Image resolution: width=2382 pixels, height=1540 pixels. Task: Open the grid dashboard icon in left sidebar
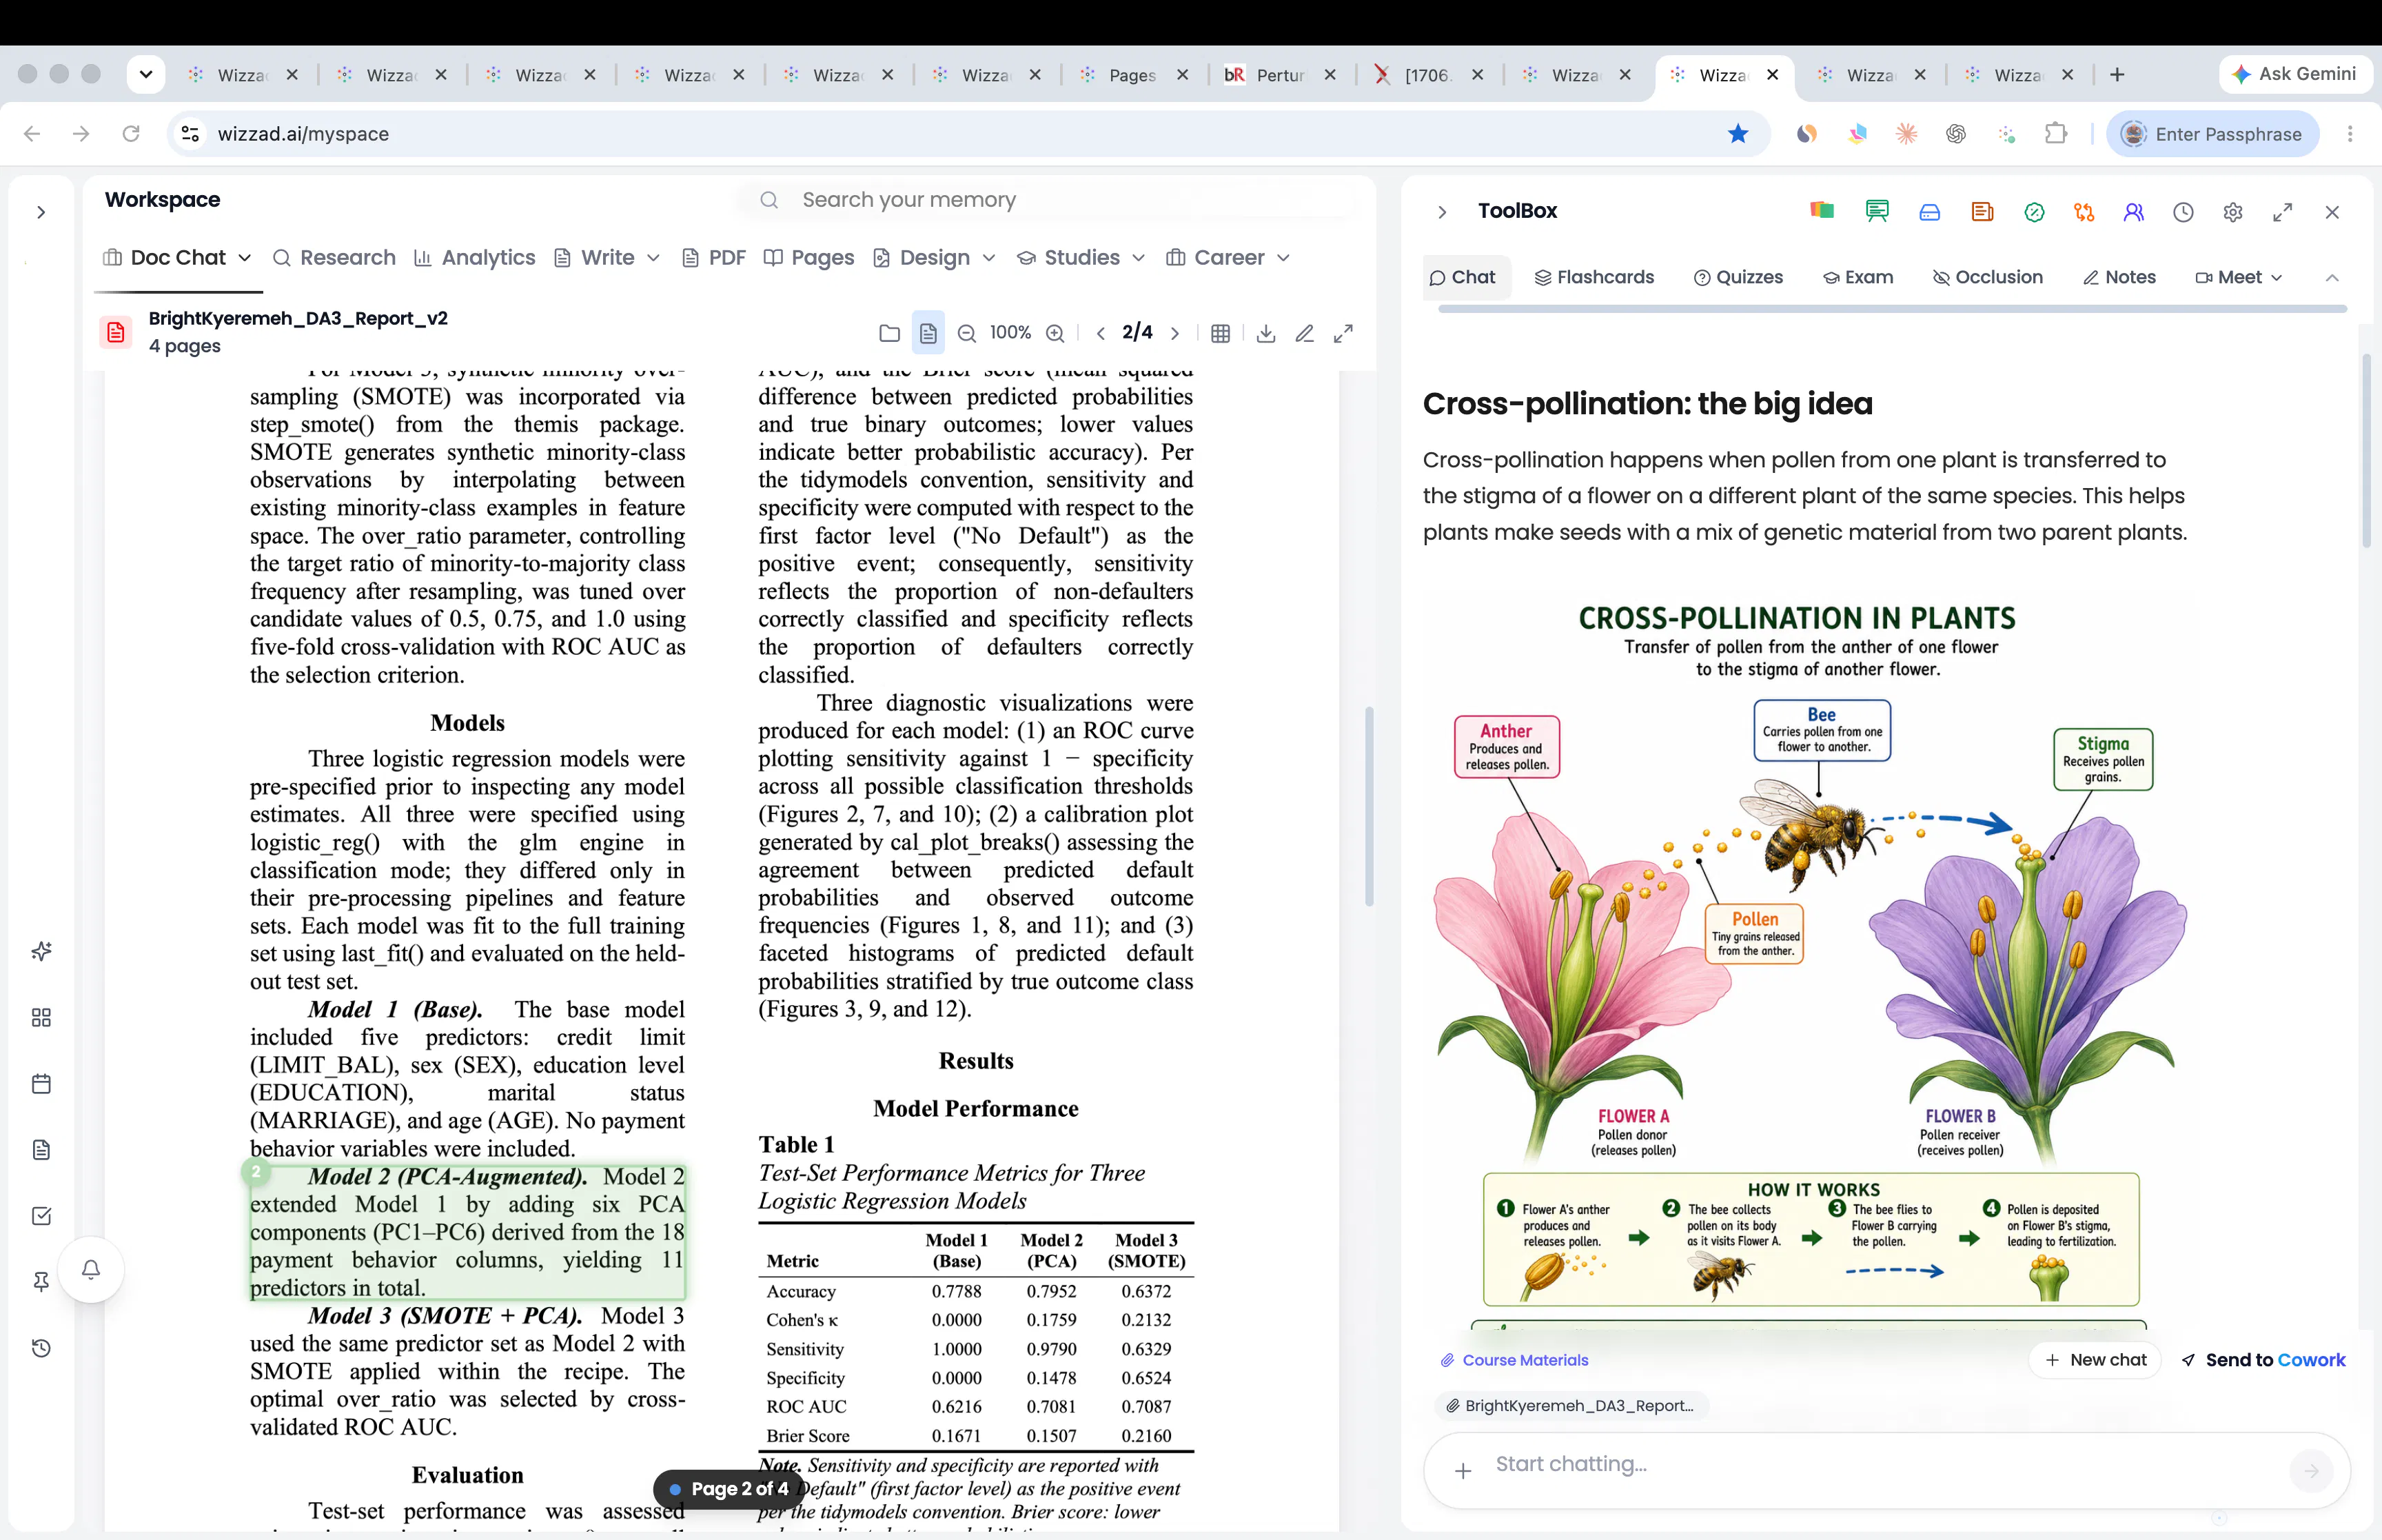click(x=41, y=1017)
